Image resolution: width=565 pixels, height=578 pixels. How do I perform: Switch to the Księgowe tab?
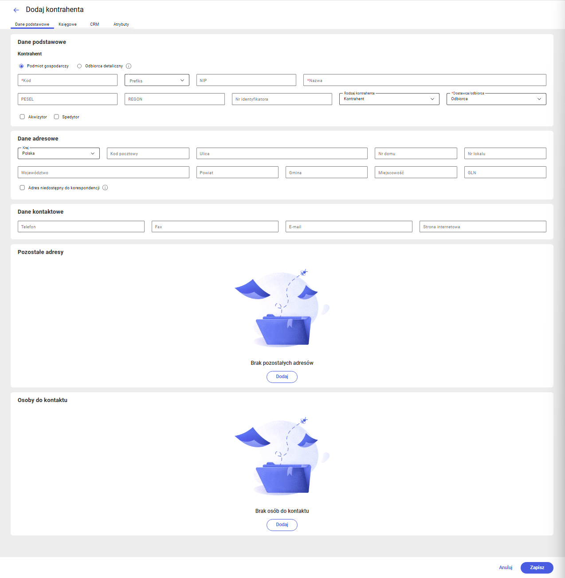tap(67, 24)
